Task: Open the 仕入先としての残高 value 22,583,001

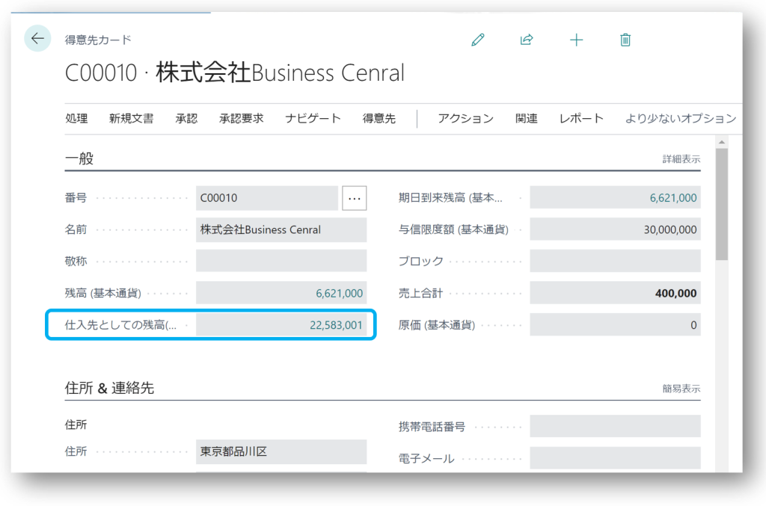Action: click(x=336, y=325)
